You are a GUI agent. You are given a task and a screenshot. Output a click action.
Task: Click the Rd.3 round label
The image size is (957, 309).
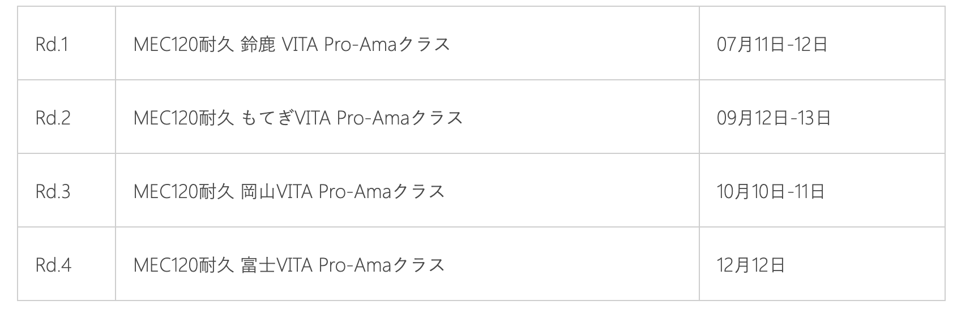point(53,191)
